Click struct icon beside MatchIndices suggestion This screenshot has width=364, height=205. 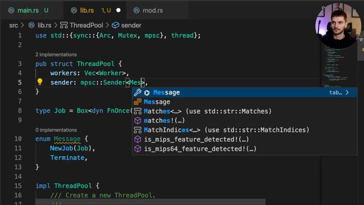[x=138, y=130]
